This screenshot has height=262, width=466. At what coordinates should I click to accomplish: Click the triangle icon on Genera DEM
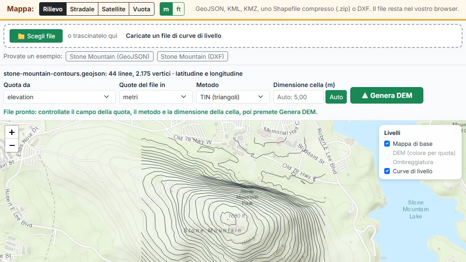point(365,95)
